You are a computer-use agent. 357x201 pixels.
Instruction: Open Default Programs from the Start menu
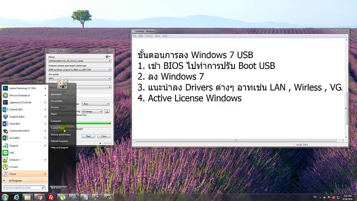click(59, 141)
